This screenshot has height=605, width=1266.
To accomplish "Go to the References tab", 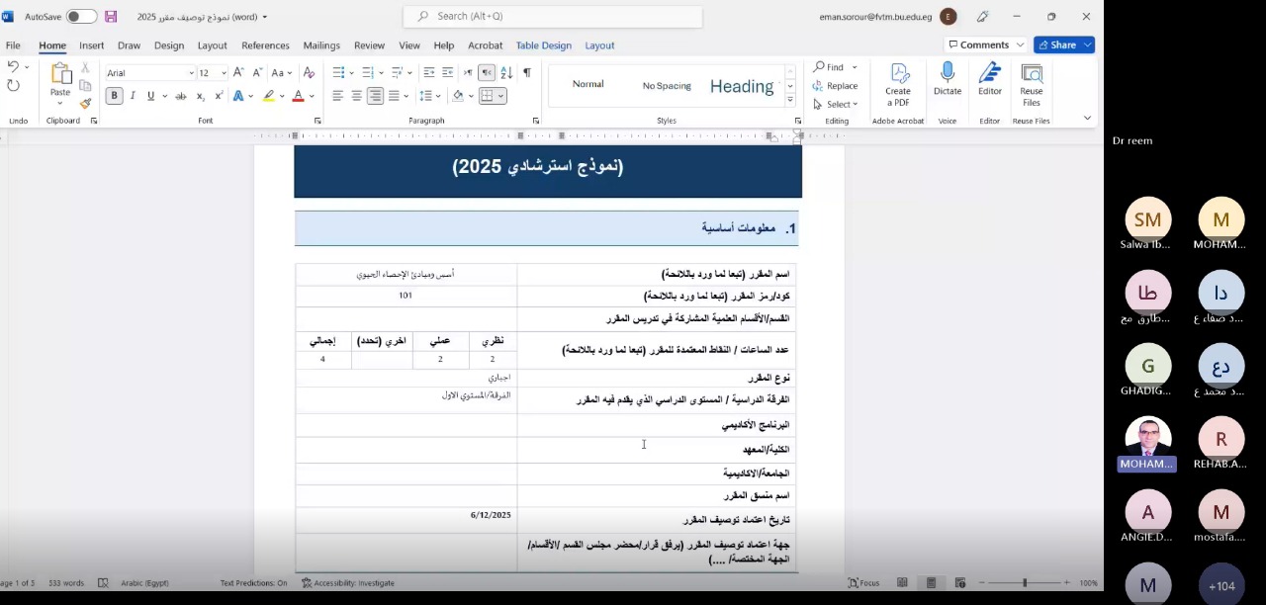I will tap(265, 45).
